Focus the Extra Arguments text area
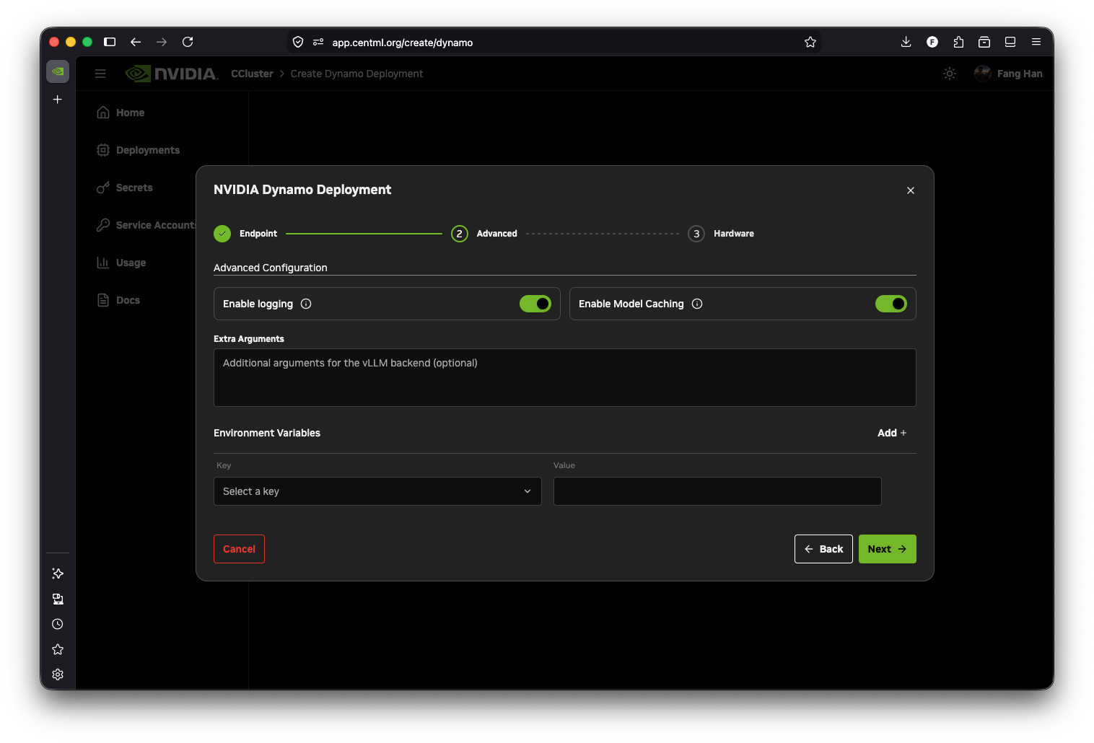1094x743 pixels. coord(565,378)
